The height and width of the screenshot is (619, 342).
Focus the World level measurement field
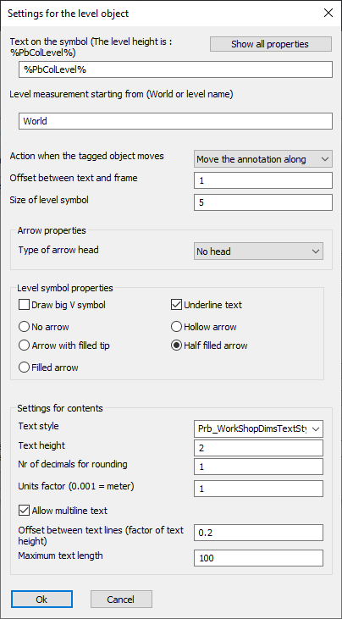[175, 121]
